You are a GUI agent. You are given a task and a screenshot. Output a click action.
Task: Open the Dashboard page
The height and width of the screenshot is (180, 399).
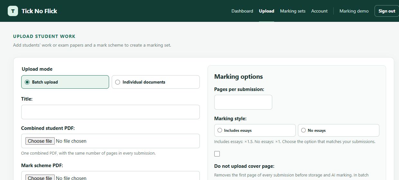pyautogui.click(x=242, y=11)
